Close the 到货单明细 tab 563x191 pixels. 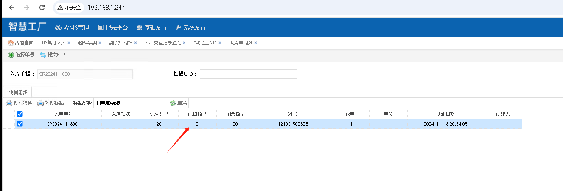pos(137,43)
